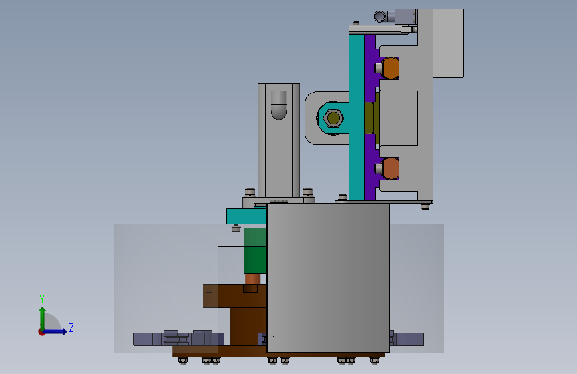Click the red X axis origin dot on triad
Image resolution: width=577 pixels, height=374 pixels.
41,332
